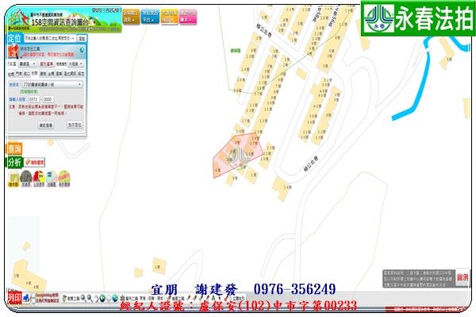Select the striped custom layer icon
Viewport: 476px width, 317px height.
64,178
